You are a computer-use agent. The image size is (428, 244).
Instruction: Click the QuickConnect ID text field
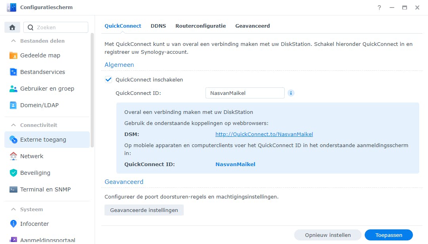pyautogui.click(x=245, y=93)
